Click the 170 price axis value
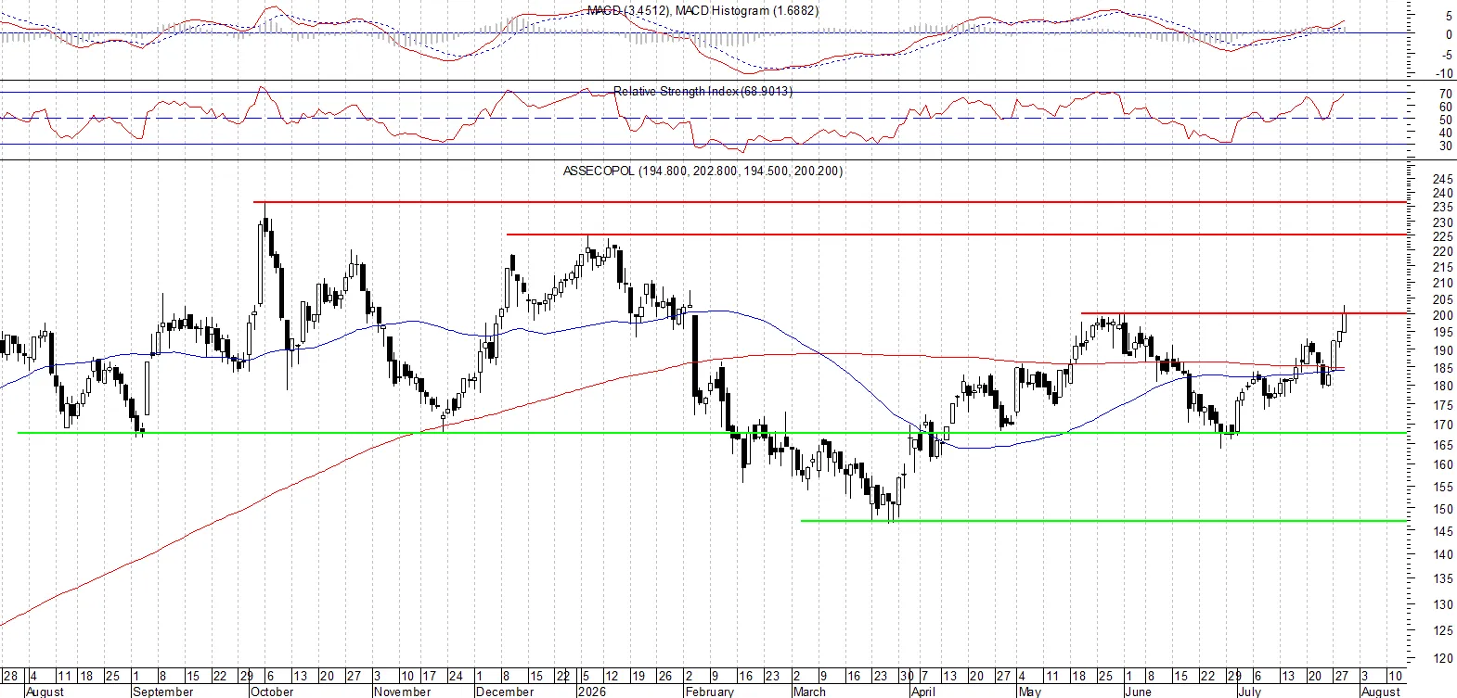This screenshot has height=698, width=1457. click(x=1443, y=425)
